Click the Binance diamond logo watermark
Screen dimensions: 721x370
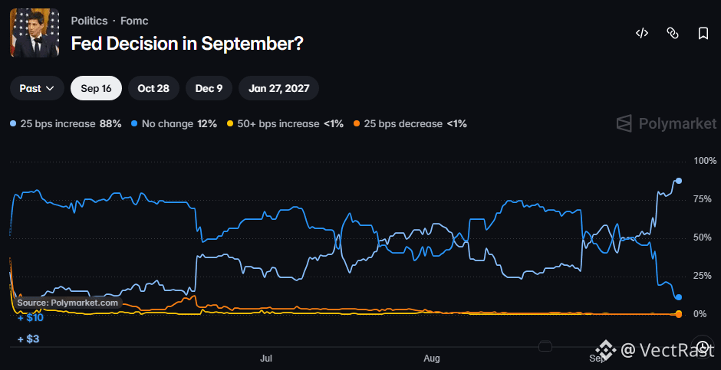pos(606,351)
